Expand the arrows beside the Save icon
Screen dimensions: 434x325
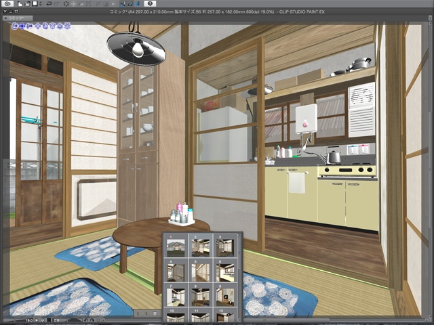pos(41,4)
